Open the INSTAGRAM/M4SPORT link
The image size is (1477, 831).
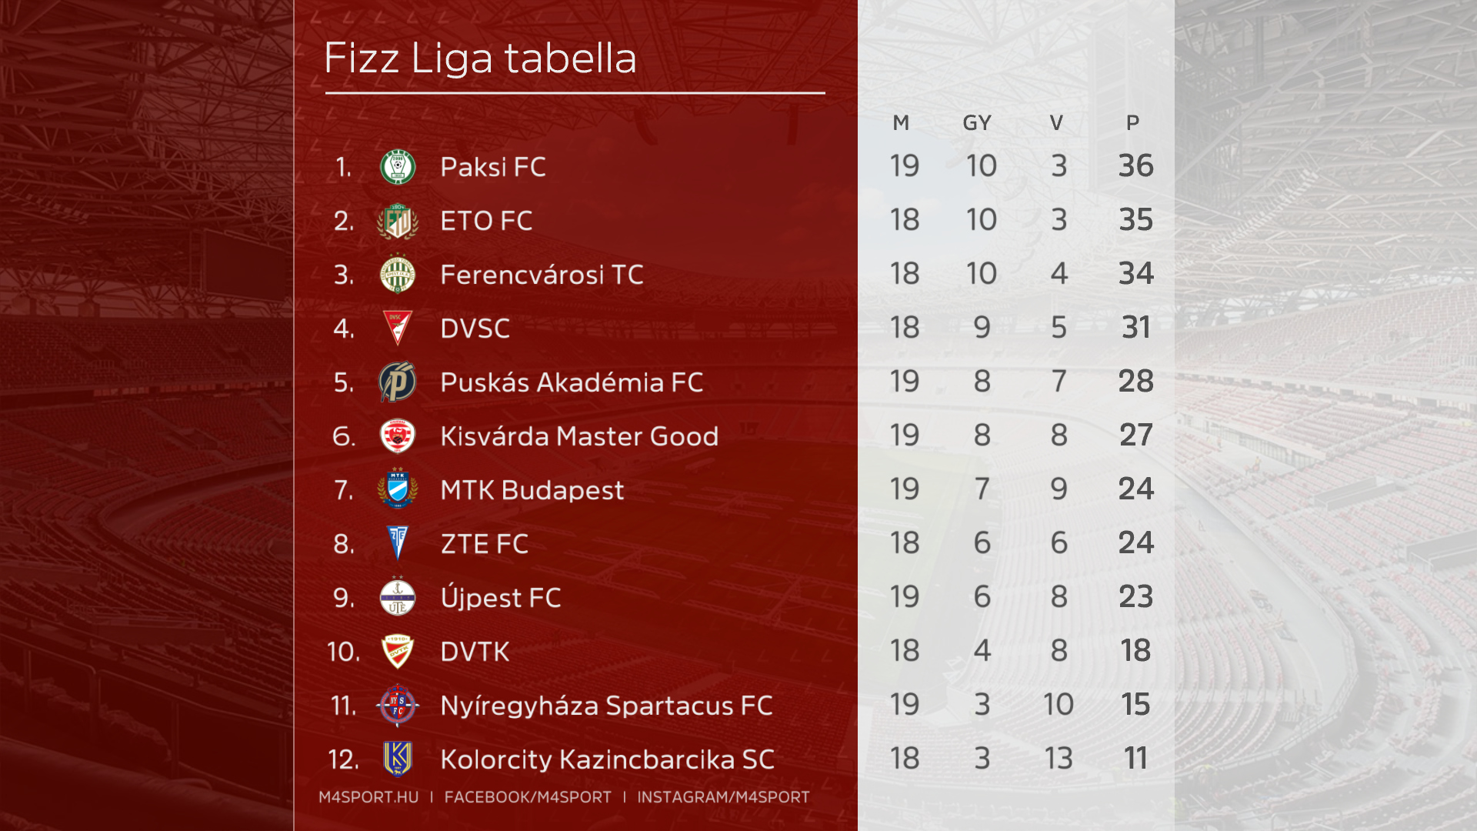(x=723, y=797)
